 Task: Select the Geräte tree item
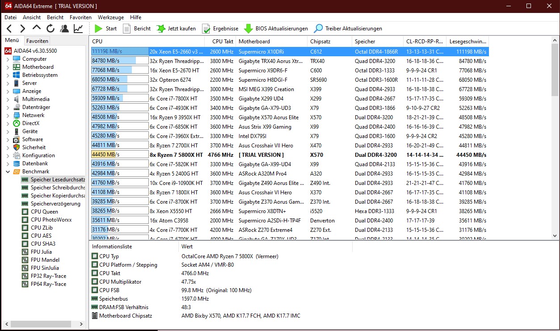click(25, 131)
